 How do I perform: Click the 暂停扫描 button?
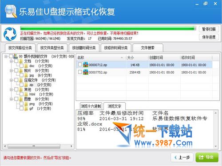[209, 29]
